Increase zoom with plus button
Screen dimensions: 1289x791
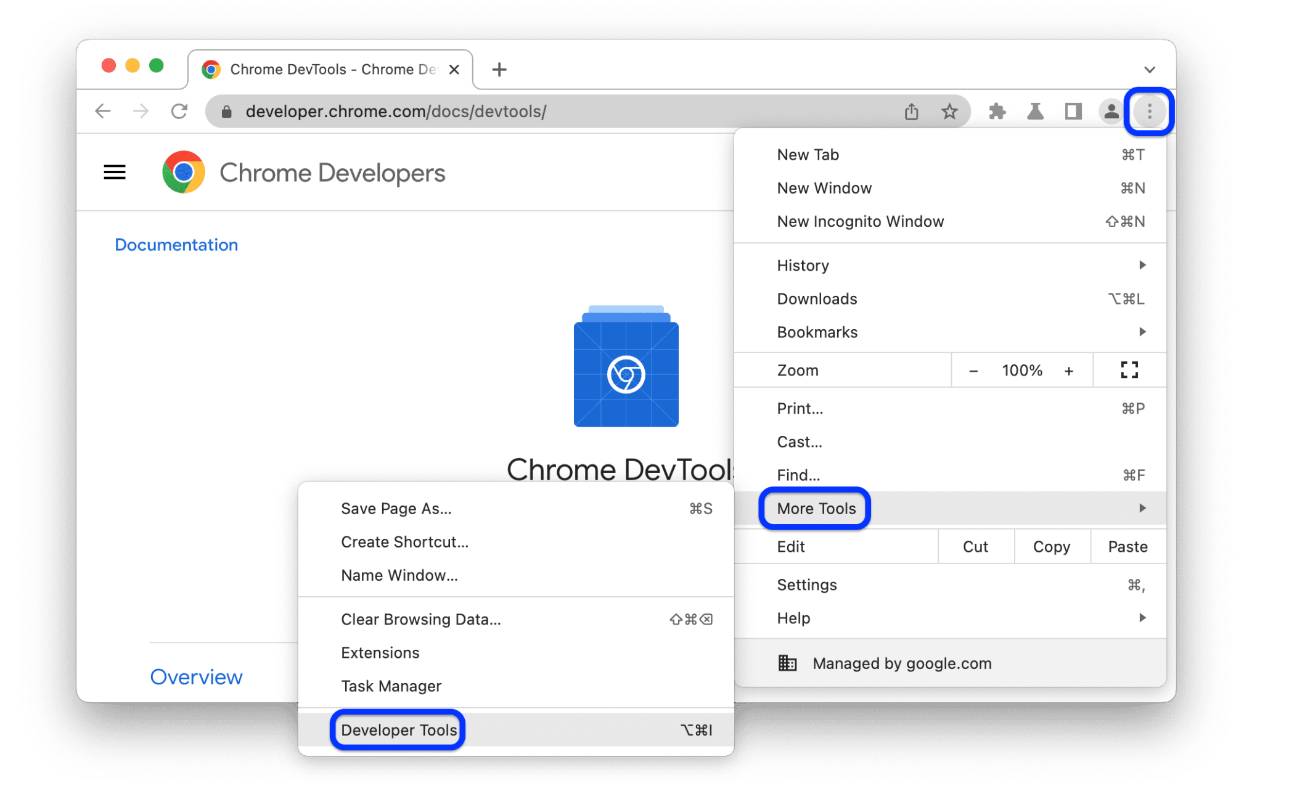point(1069,371)
